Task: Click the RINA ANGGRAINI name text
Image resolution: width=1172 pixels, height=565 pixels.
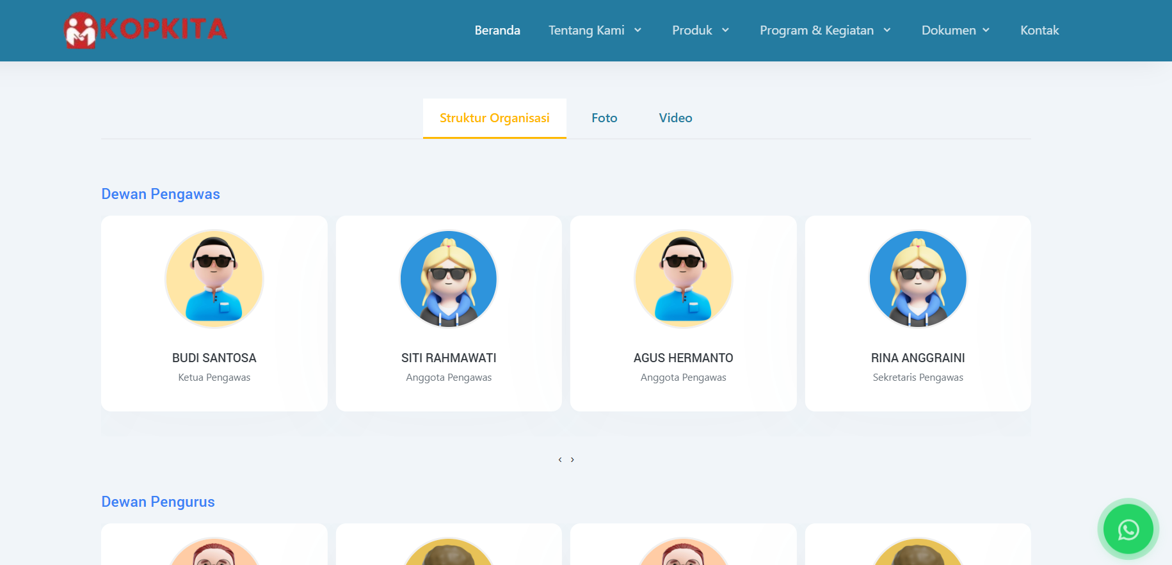Action: tap(918, 358)
